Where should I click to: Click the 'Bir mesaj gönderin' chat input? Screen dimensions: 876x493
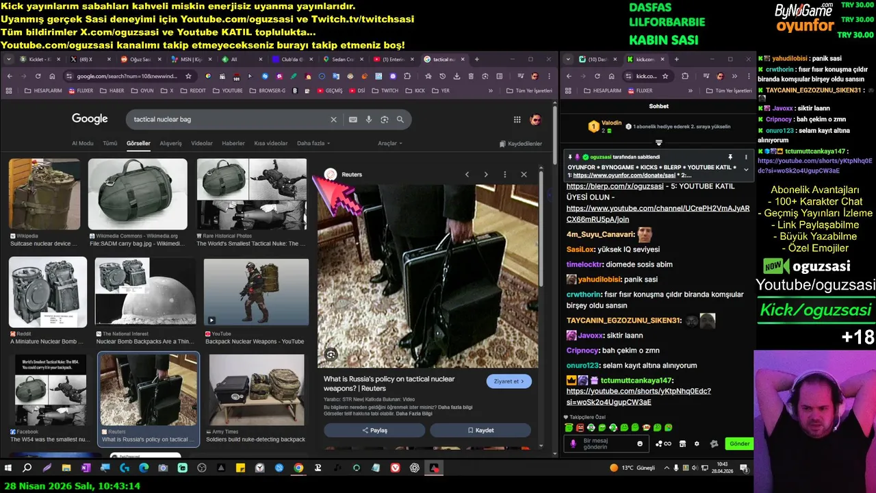click(605, 444)
